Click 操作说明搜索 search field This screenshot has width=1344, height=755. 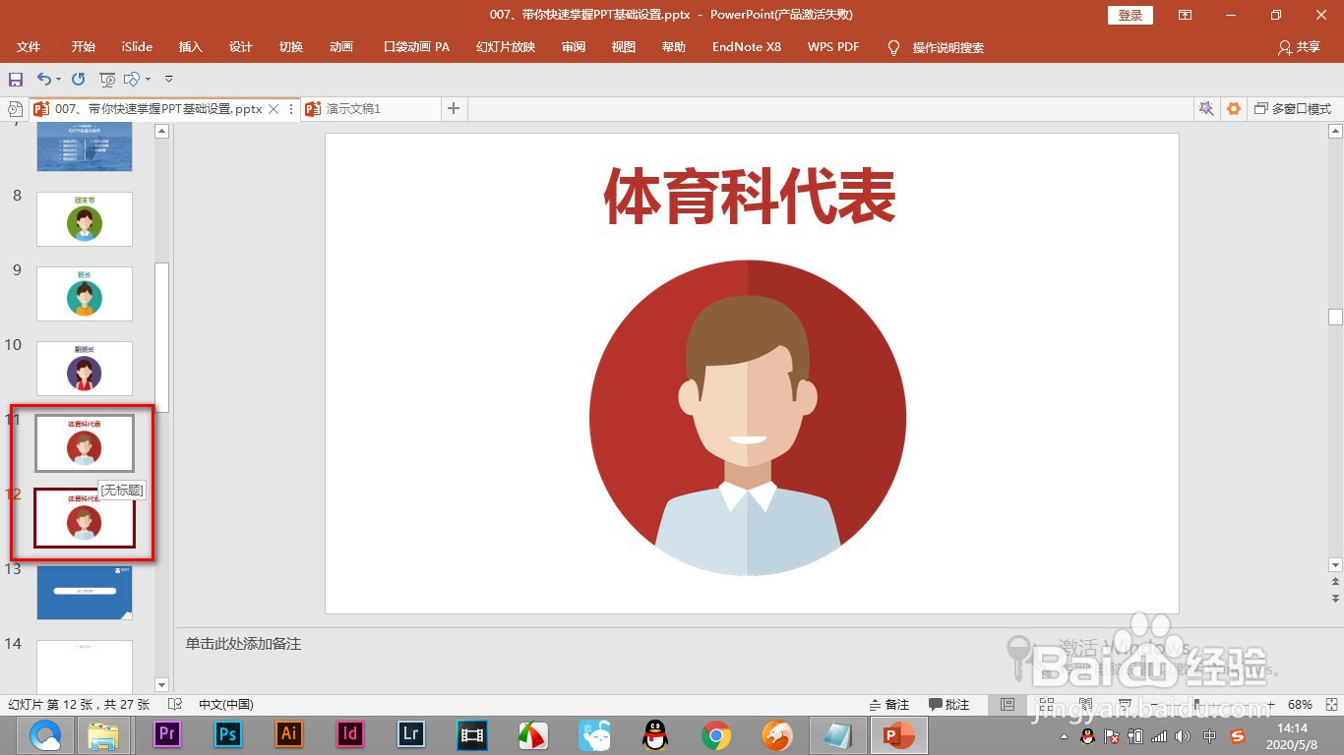[x=948, y=47]
